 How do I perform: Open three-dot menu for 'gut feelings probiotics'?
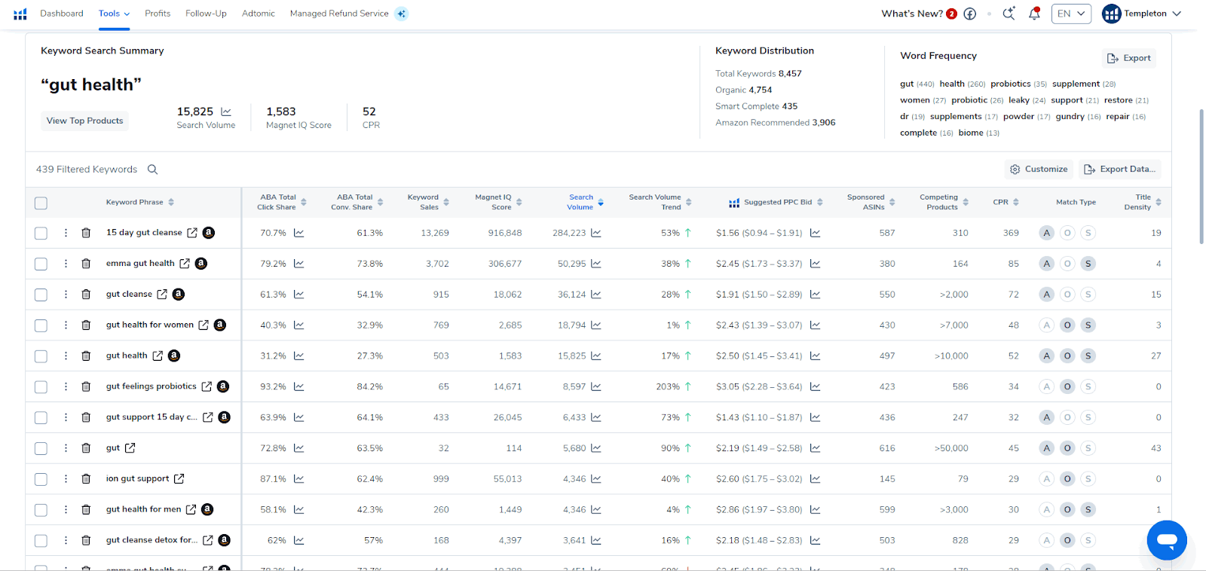66,386
